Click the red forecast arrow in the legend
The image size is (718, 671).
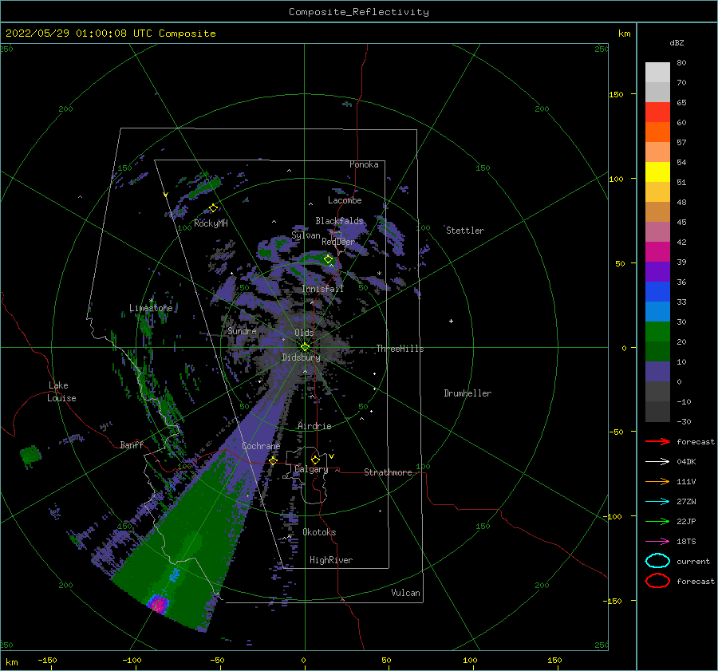pyautogui.click(x=657, y=441)
